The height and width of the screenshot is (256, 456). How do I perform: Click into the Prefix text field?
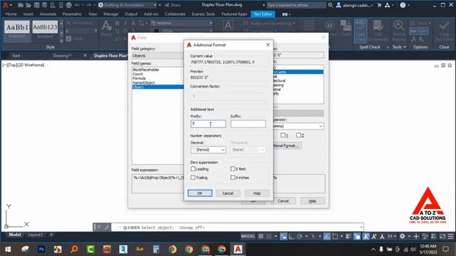pos(208,124)
